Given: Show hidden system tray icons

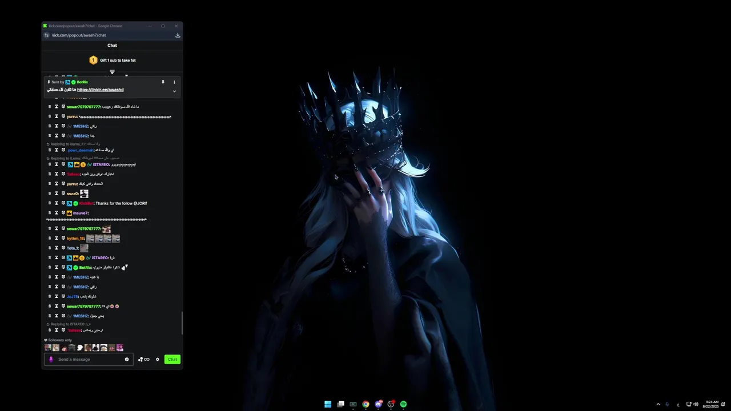Looking at the screenshot, I should 658,404.
